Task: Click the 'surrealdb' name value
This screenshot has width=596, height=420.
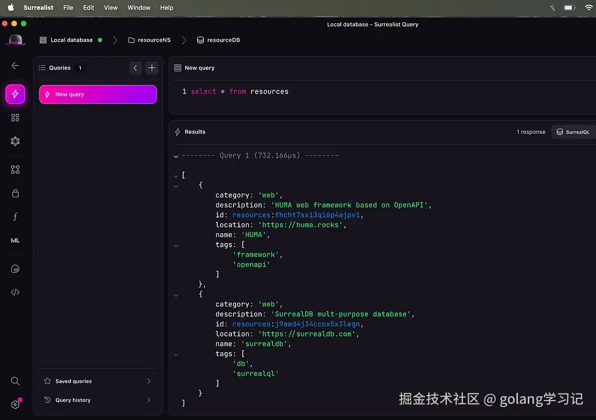Action: coord(264,344)
